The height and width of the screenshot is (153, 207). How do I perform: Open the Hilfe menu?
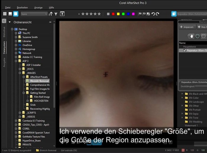coord(51,7)
